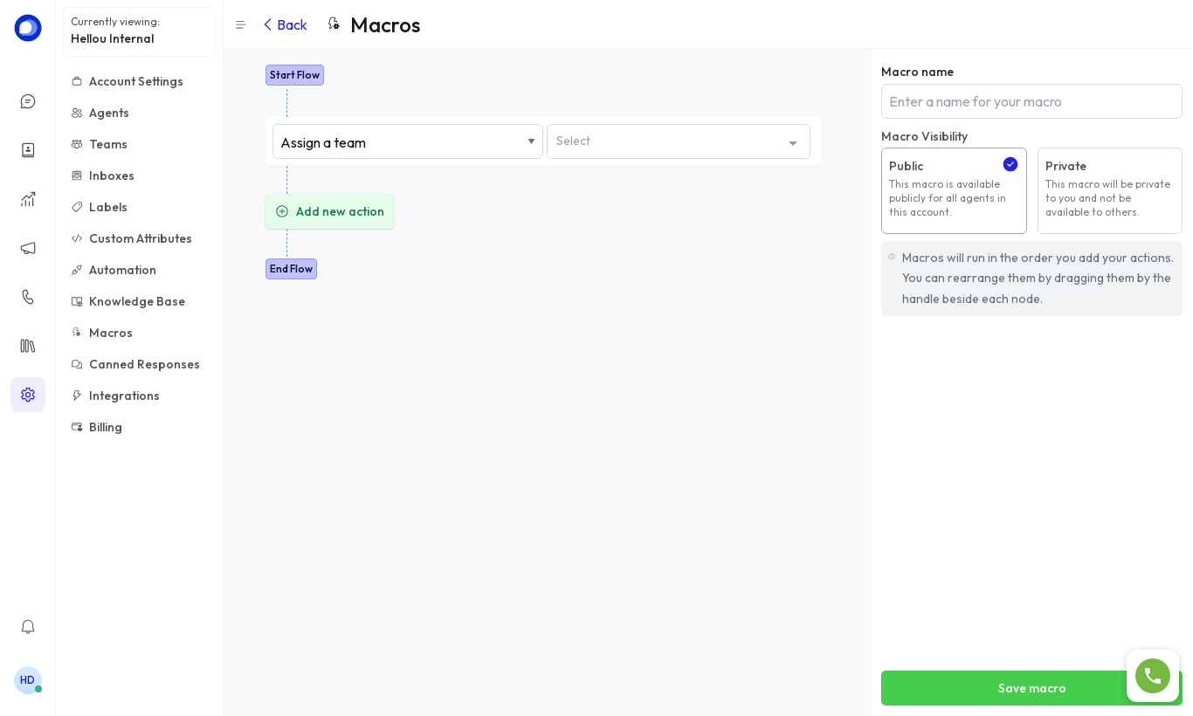Viewport: 1193px width, 716px height.
Task: Click the green floating phone widget
Action: (x=1153, y=676)
